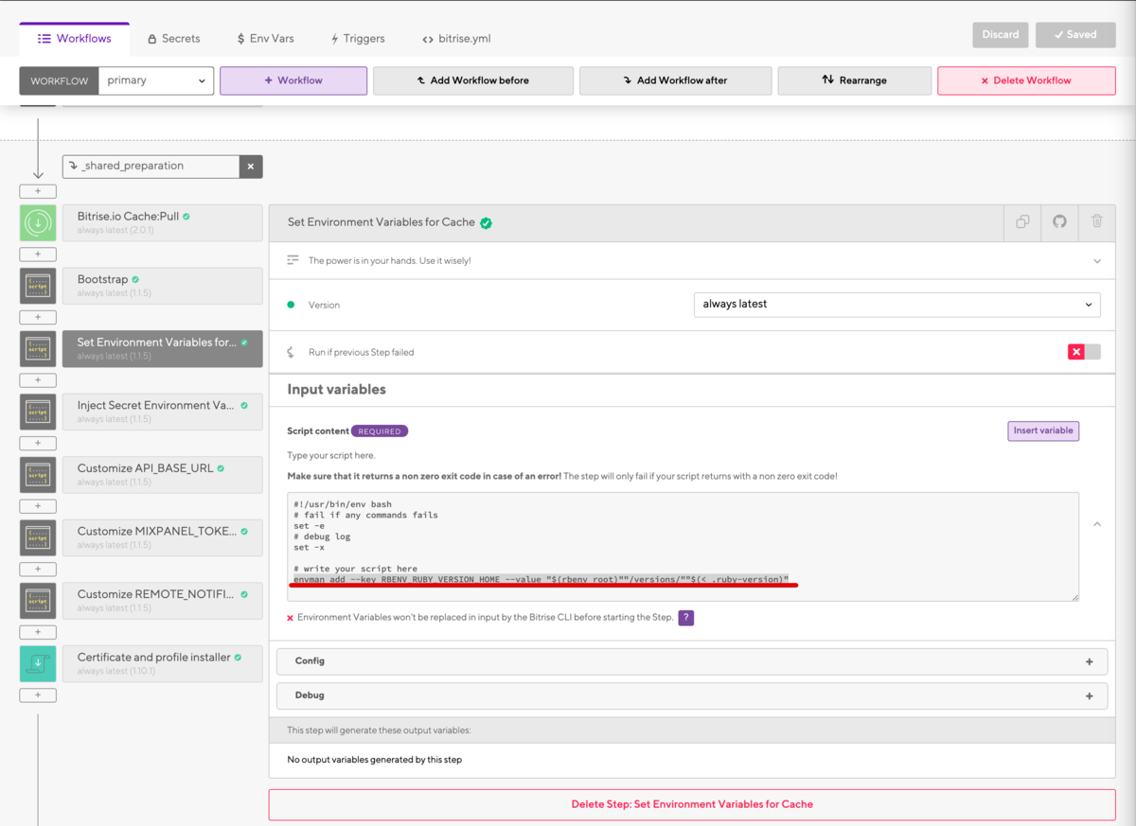Add step below Certificate and profile installer
Screen dimensions: 1136x826
coord(38,695)
